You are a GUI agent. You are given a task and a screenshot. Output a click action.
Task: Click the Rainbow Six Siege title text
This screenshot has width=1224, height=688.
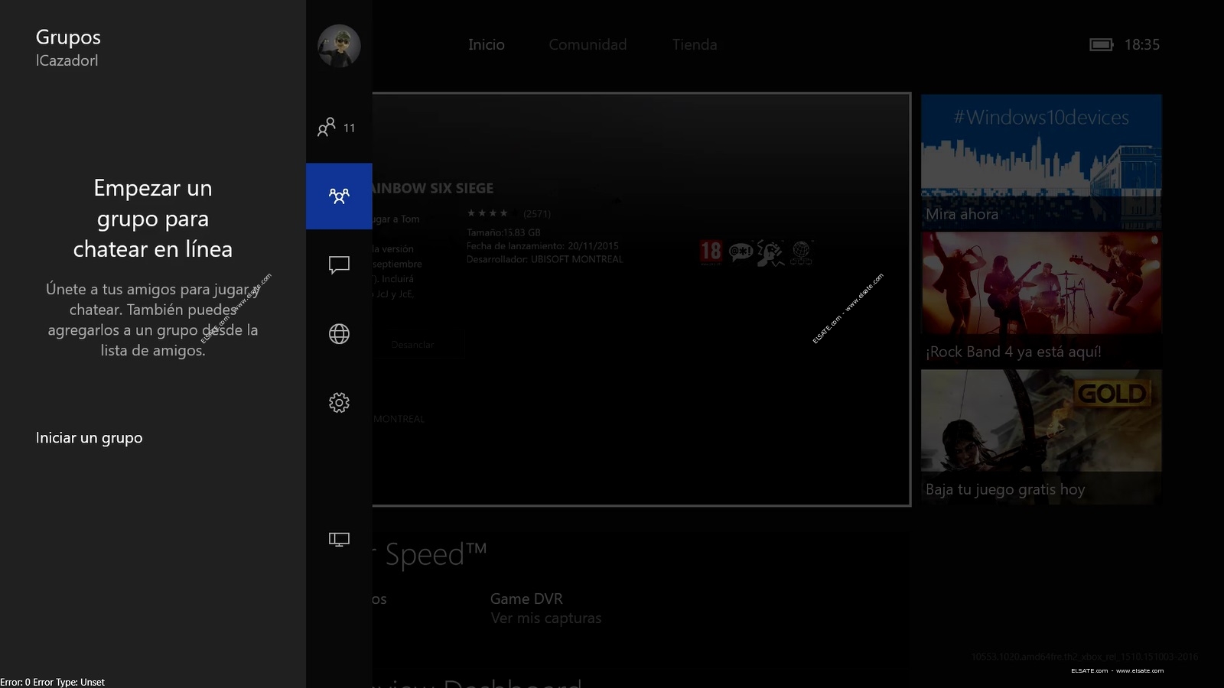tap(433, 188)
